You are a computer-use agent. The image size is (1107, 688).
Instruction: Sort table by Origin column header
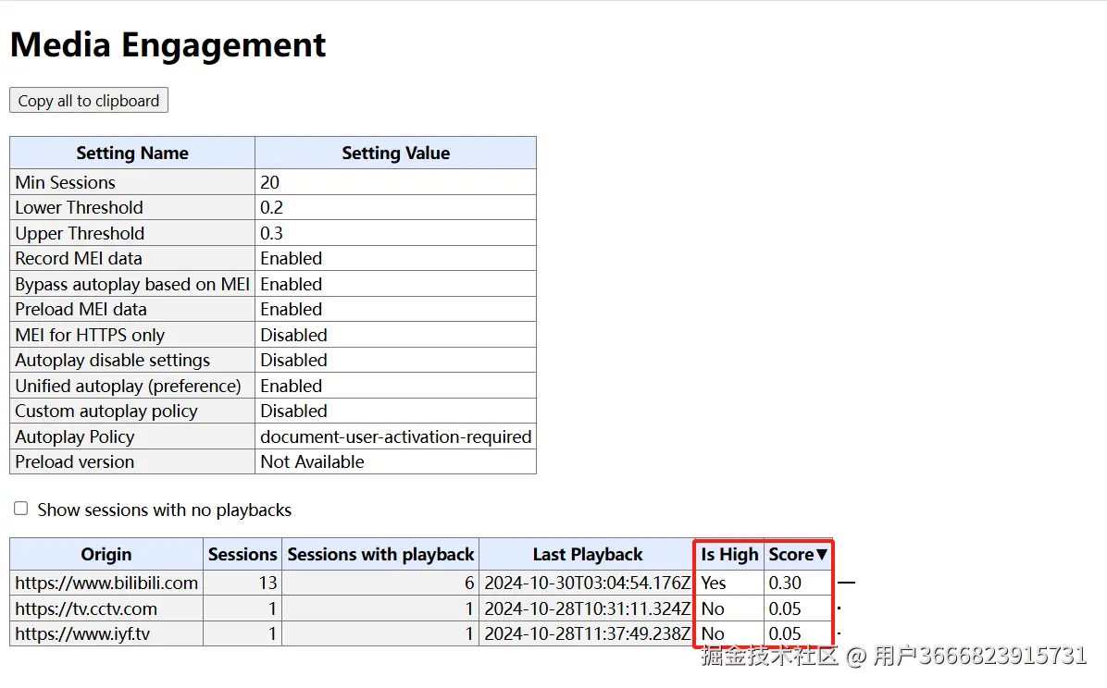pos(106,555)
